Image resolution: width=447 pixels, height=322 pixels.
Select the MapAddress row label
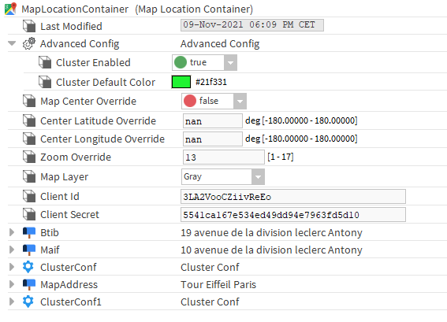click(x=69, y=285)
